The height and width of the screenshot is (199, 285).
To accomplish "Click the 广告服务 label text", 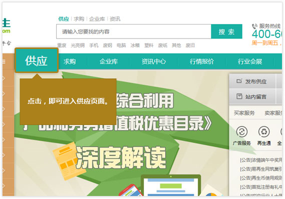I will click(242, 143).
